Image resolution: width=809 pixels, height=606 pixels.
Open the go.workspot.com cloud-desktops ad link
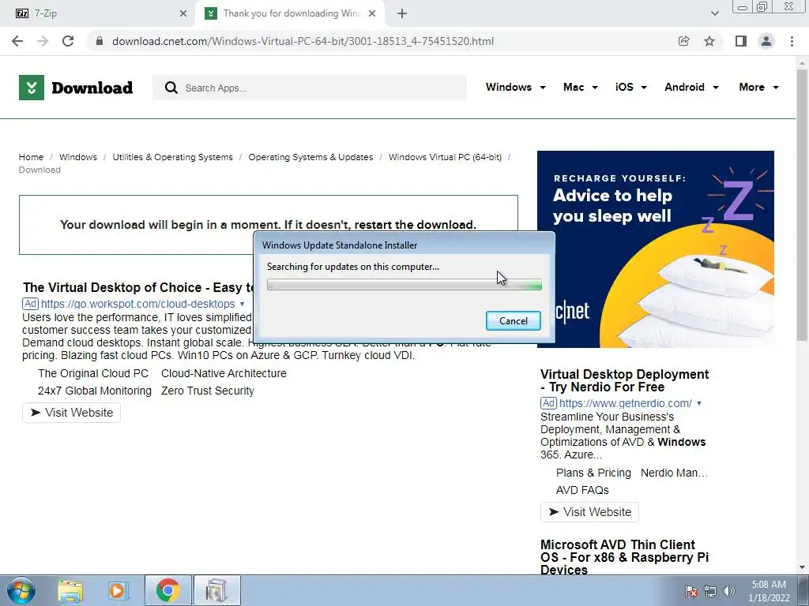(137, 304)
